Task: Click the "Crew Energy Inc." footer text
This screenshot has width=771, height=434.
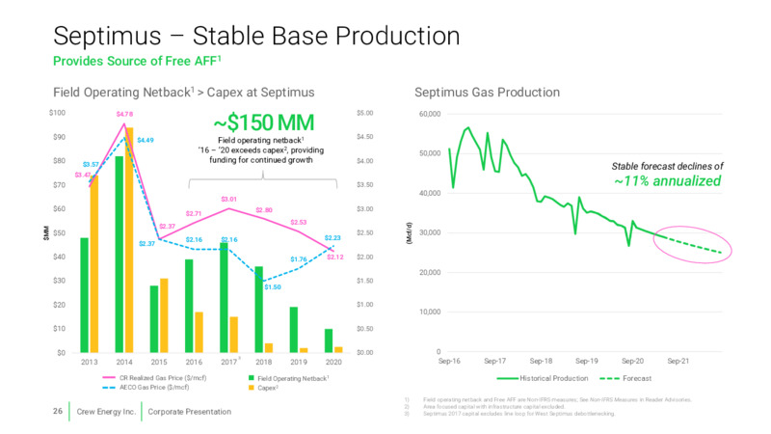Action: click(106, 412)
